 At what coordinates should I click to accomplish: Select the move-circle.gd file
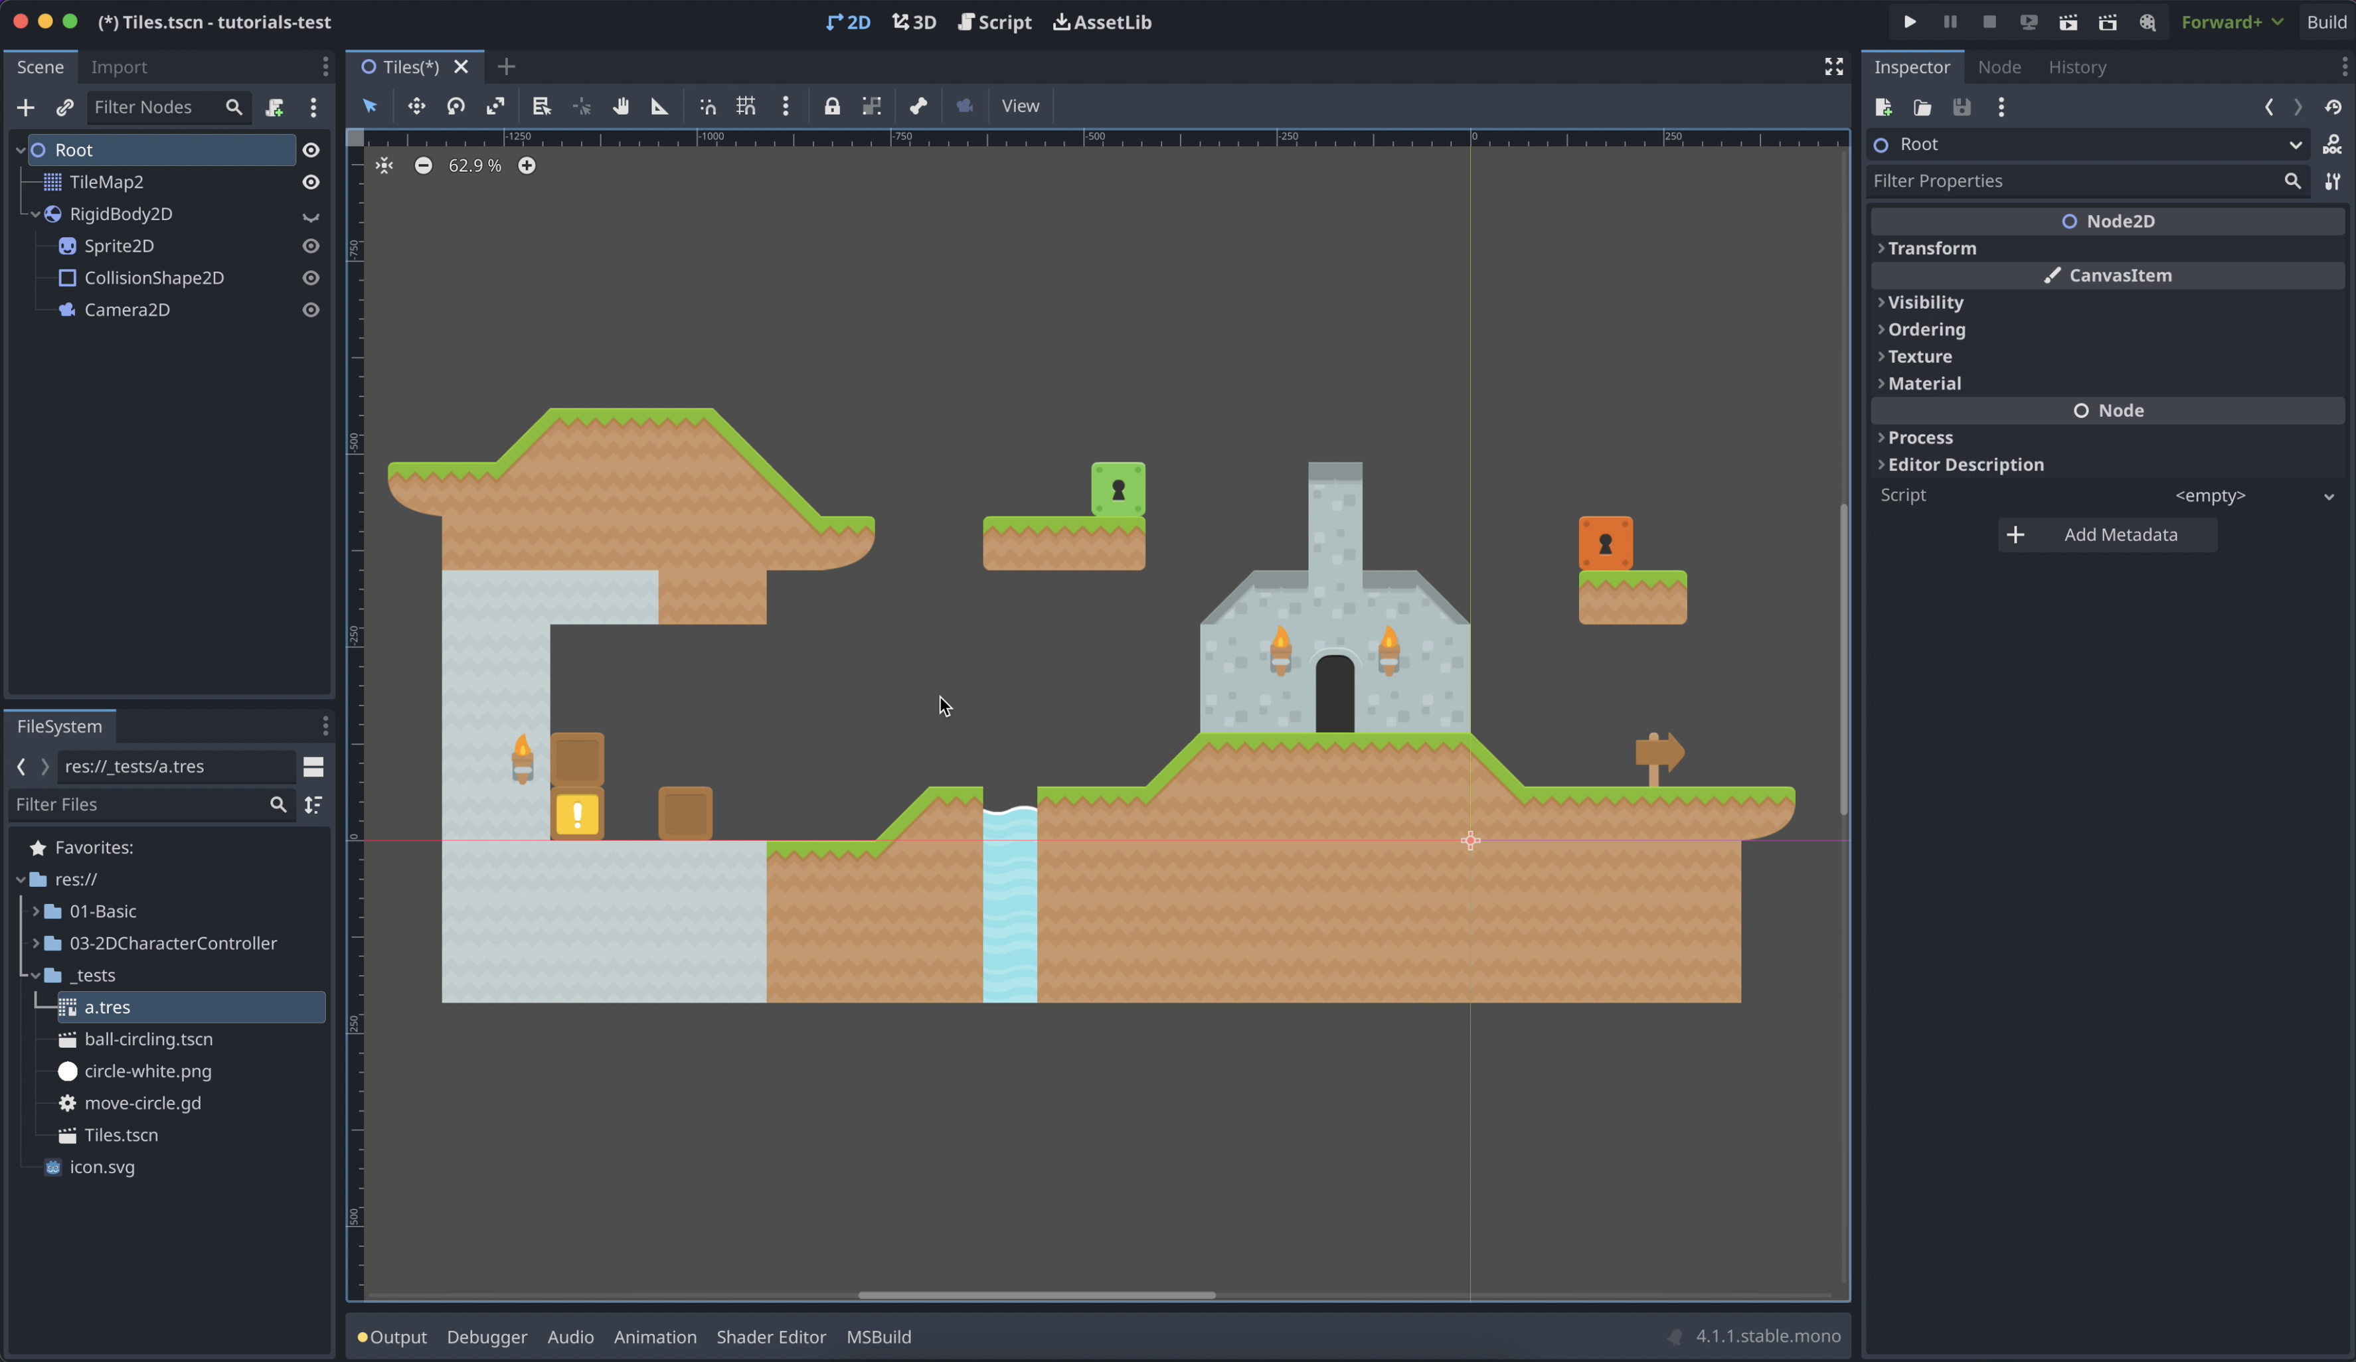click(143, 1103)
